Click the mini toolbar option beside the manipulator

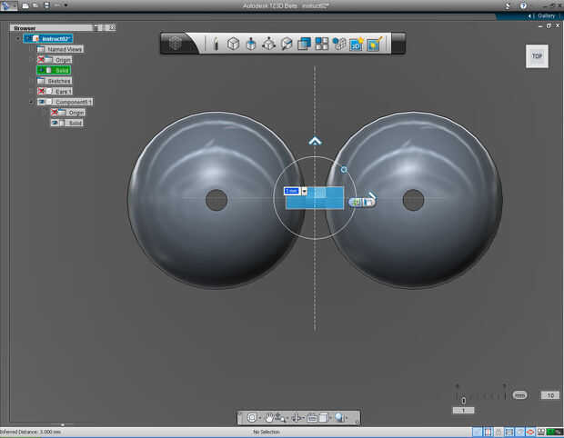point(362,203)
